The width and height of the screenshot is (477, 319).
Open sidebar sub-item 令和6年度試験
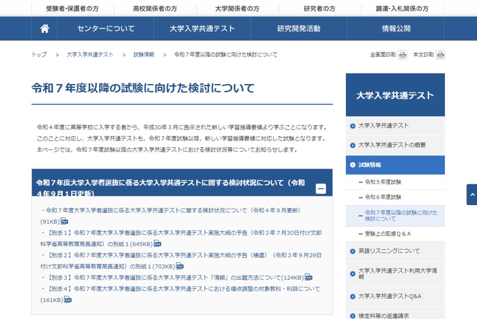tap(395, 197)
